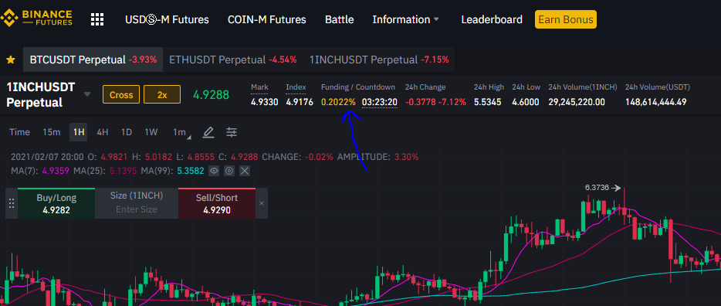Select the chart drawing pencil tool
The width and height of the screenshot is (721, 306).
(x=208, y=133)
